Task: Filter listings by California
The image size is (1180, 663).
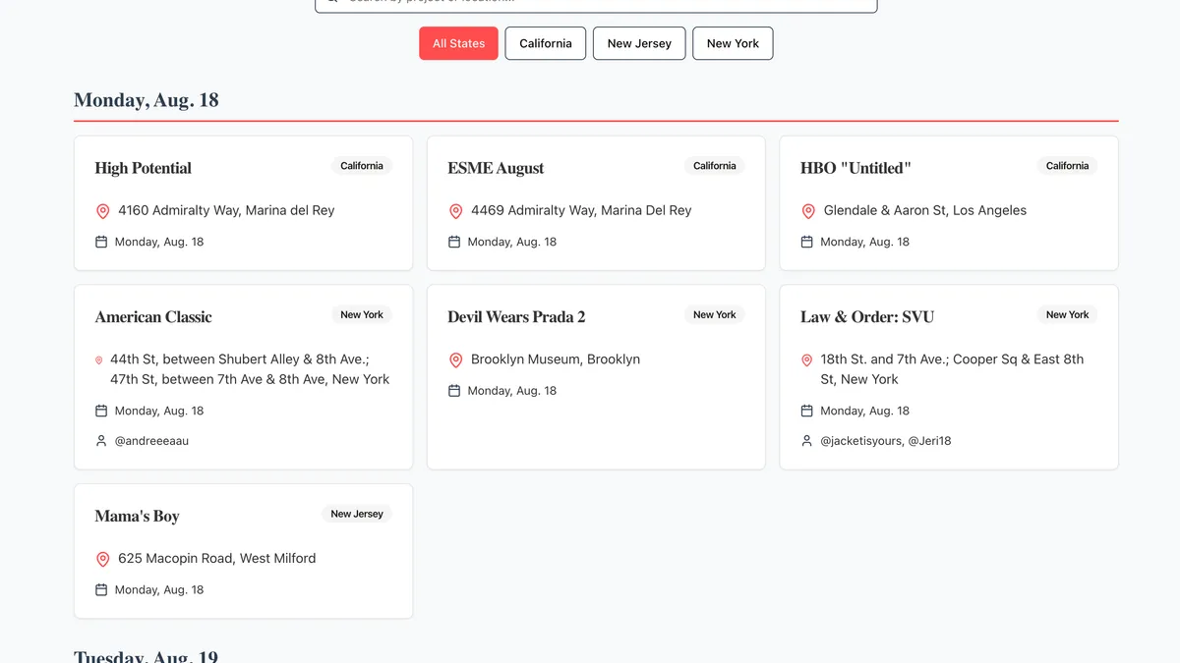Action: [x=546, y=43]
